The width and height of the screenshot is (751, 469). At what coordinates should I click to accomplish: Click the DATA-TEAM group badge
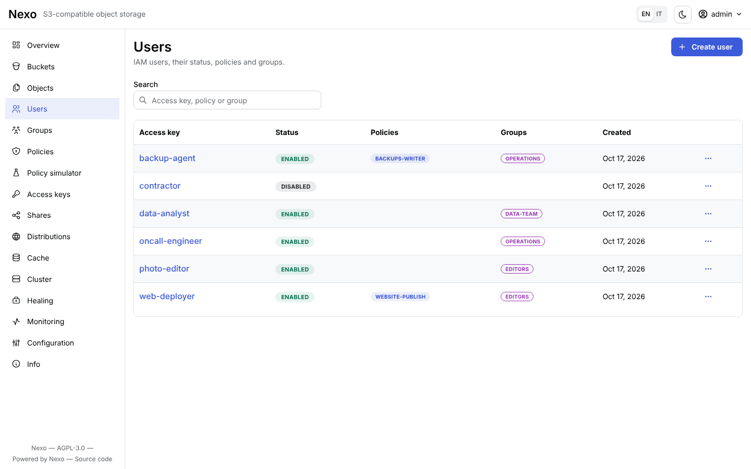(x=522, y=214)
